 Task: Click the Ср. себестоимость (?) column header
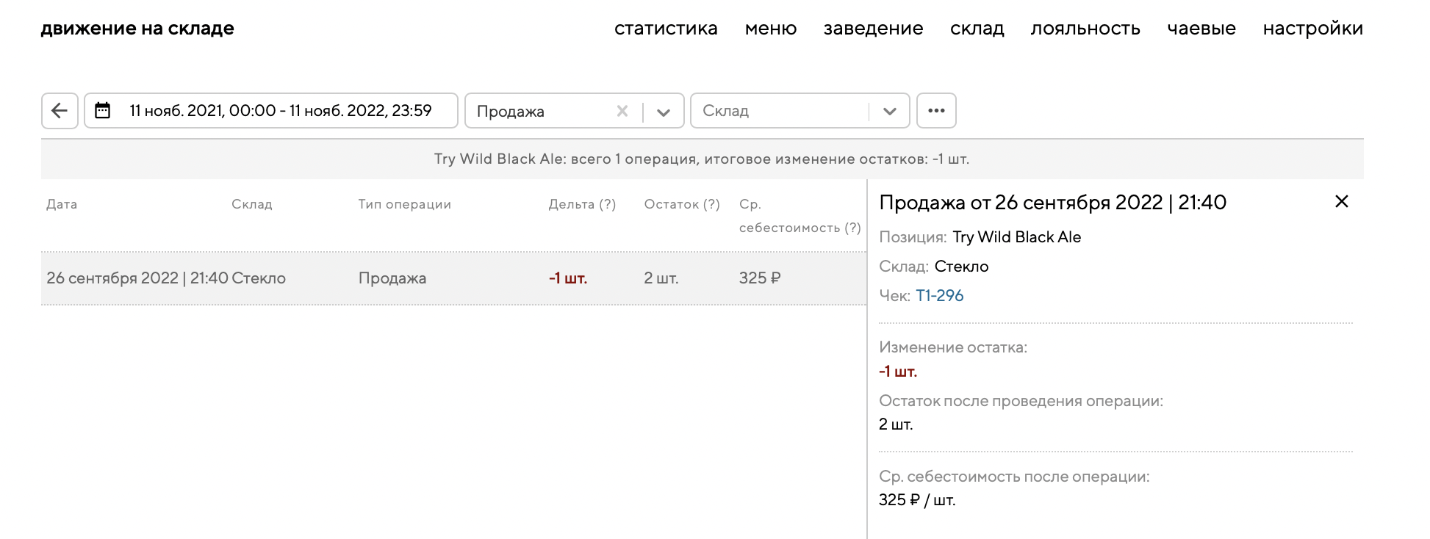[799, 216]
